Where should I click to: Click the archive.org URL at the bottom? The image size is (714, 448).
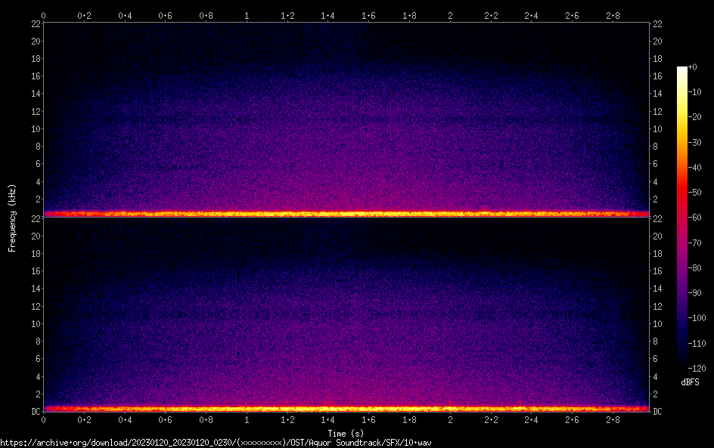[219, 443]
